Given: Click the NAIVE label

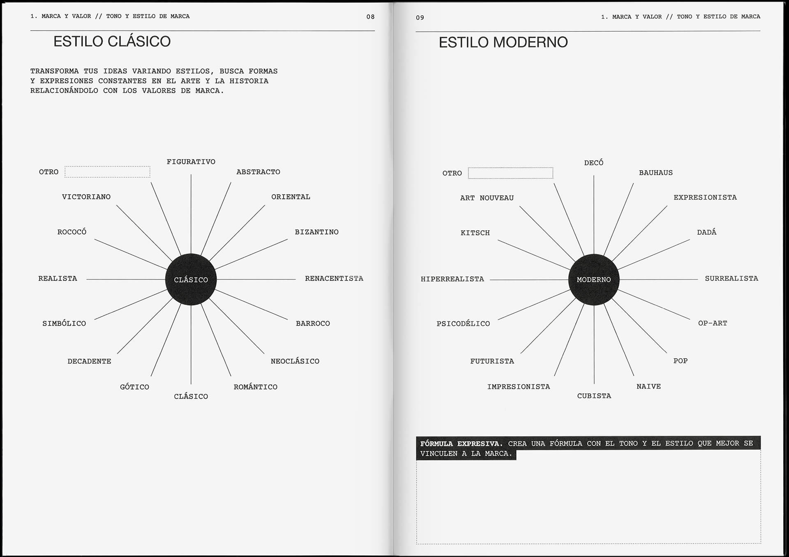Looking at the screenshot, I should coord(648,386).
